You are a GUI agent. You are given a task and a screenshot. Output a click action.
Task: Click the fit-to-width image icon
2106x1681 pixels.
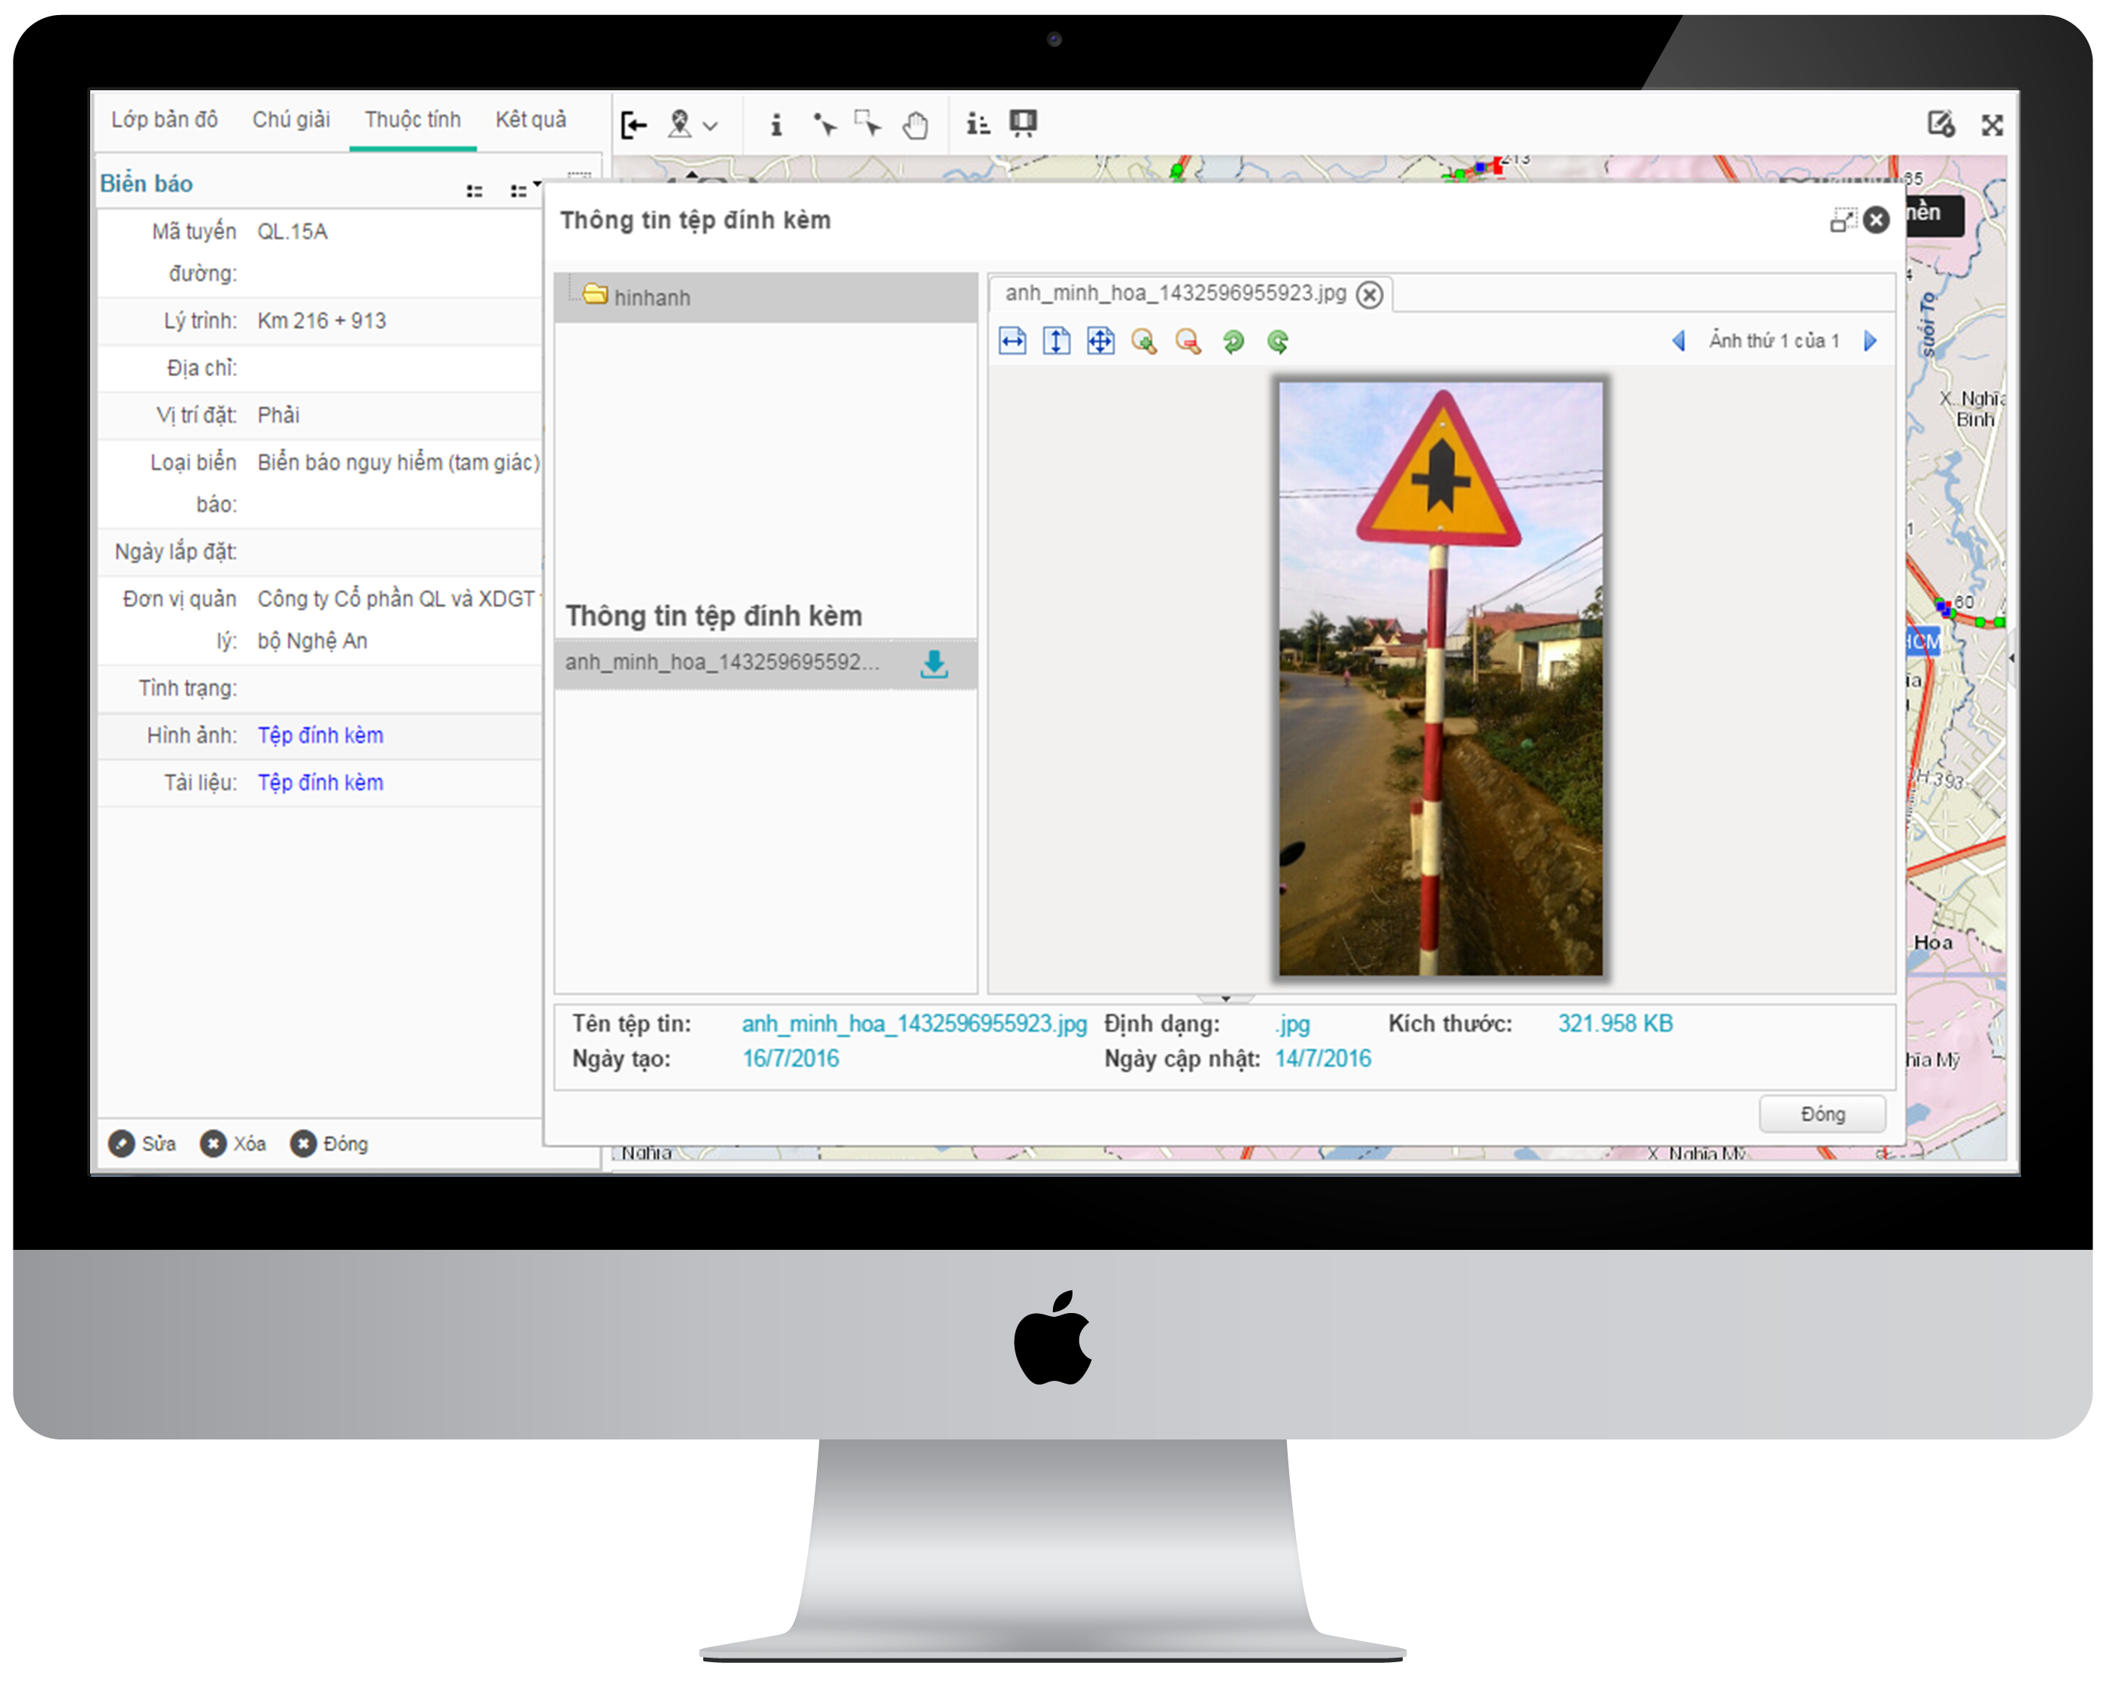pos(1012,341)
